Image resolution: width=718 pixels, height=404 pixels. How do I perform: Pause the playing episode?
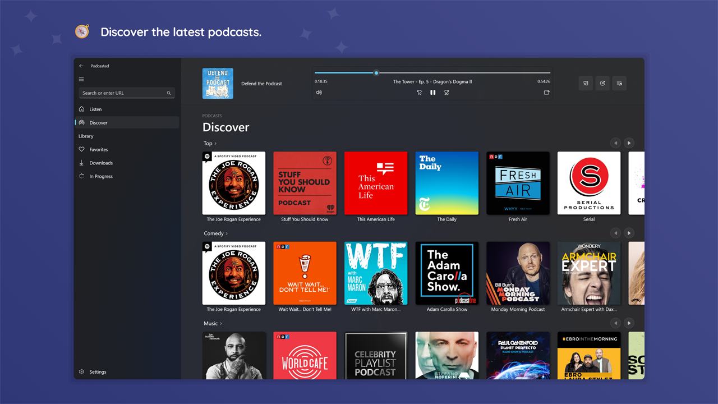pos(432,93)
